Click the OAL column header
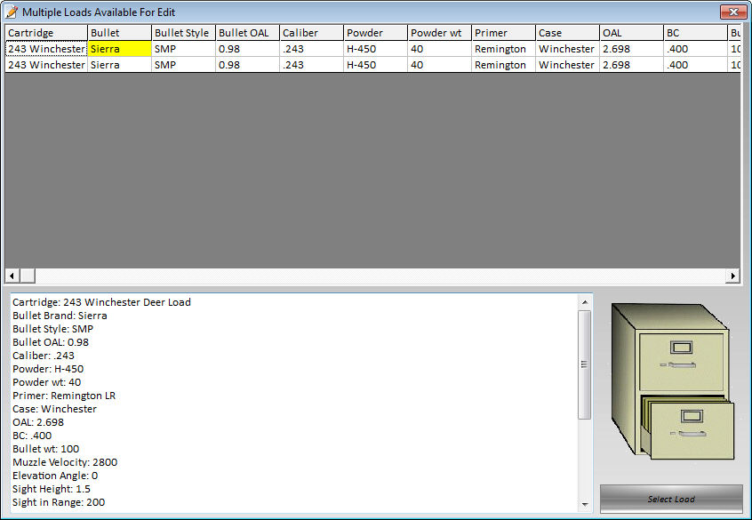752x520 pixels. 631,33
